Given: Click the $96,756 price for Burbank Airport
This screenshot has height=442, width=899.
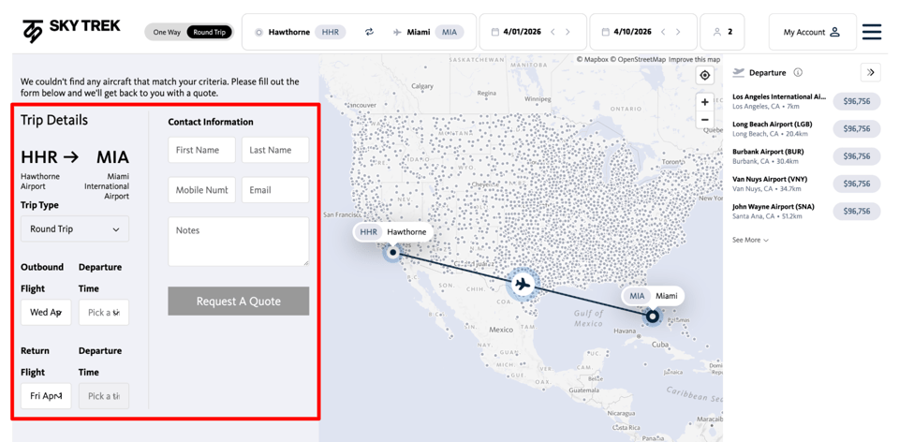Looking at the screenshot, I should pyautogui.click(x=856, y=156).
